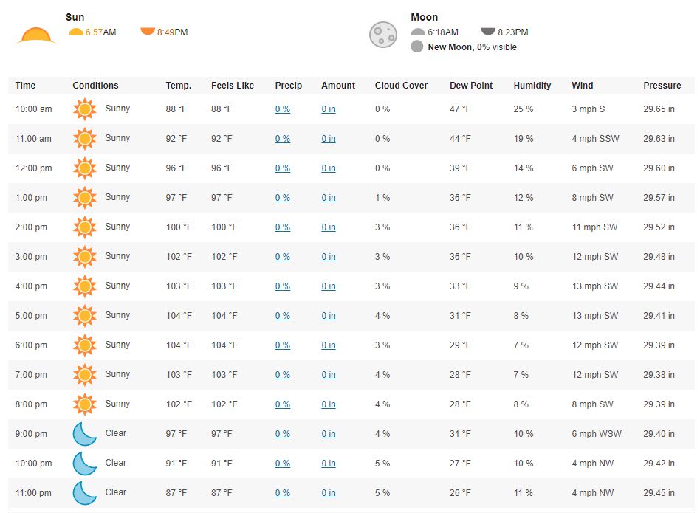The image size is (700, 513).
Task: Click the Pressure column header
Action: point(662,85)
